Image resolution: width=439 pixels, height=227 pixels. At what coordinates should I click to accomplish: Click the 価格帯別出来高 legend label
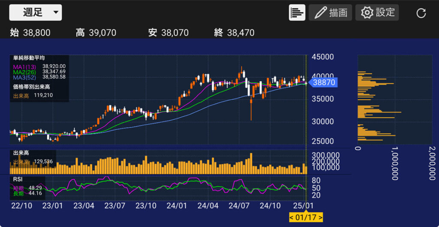32,87
